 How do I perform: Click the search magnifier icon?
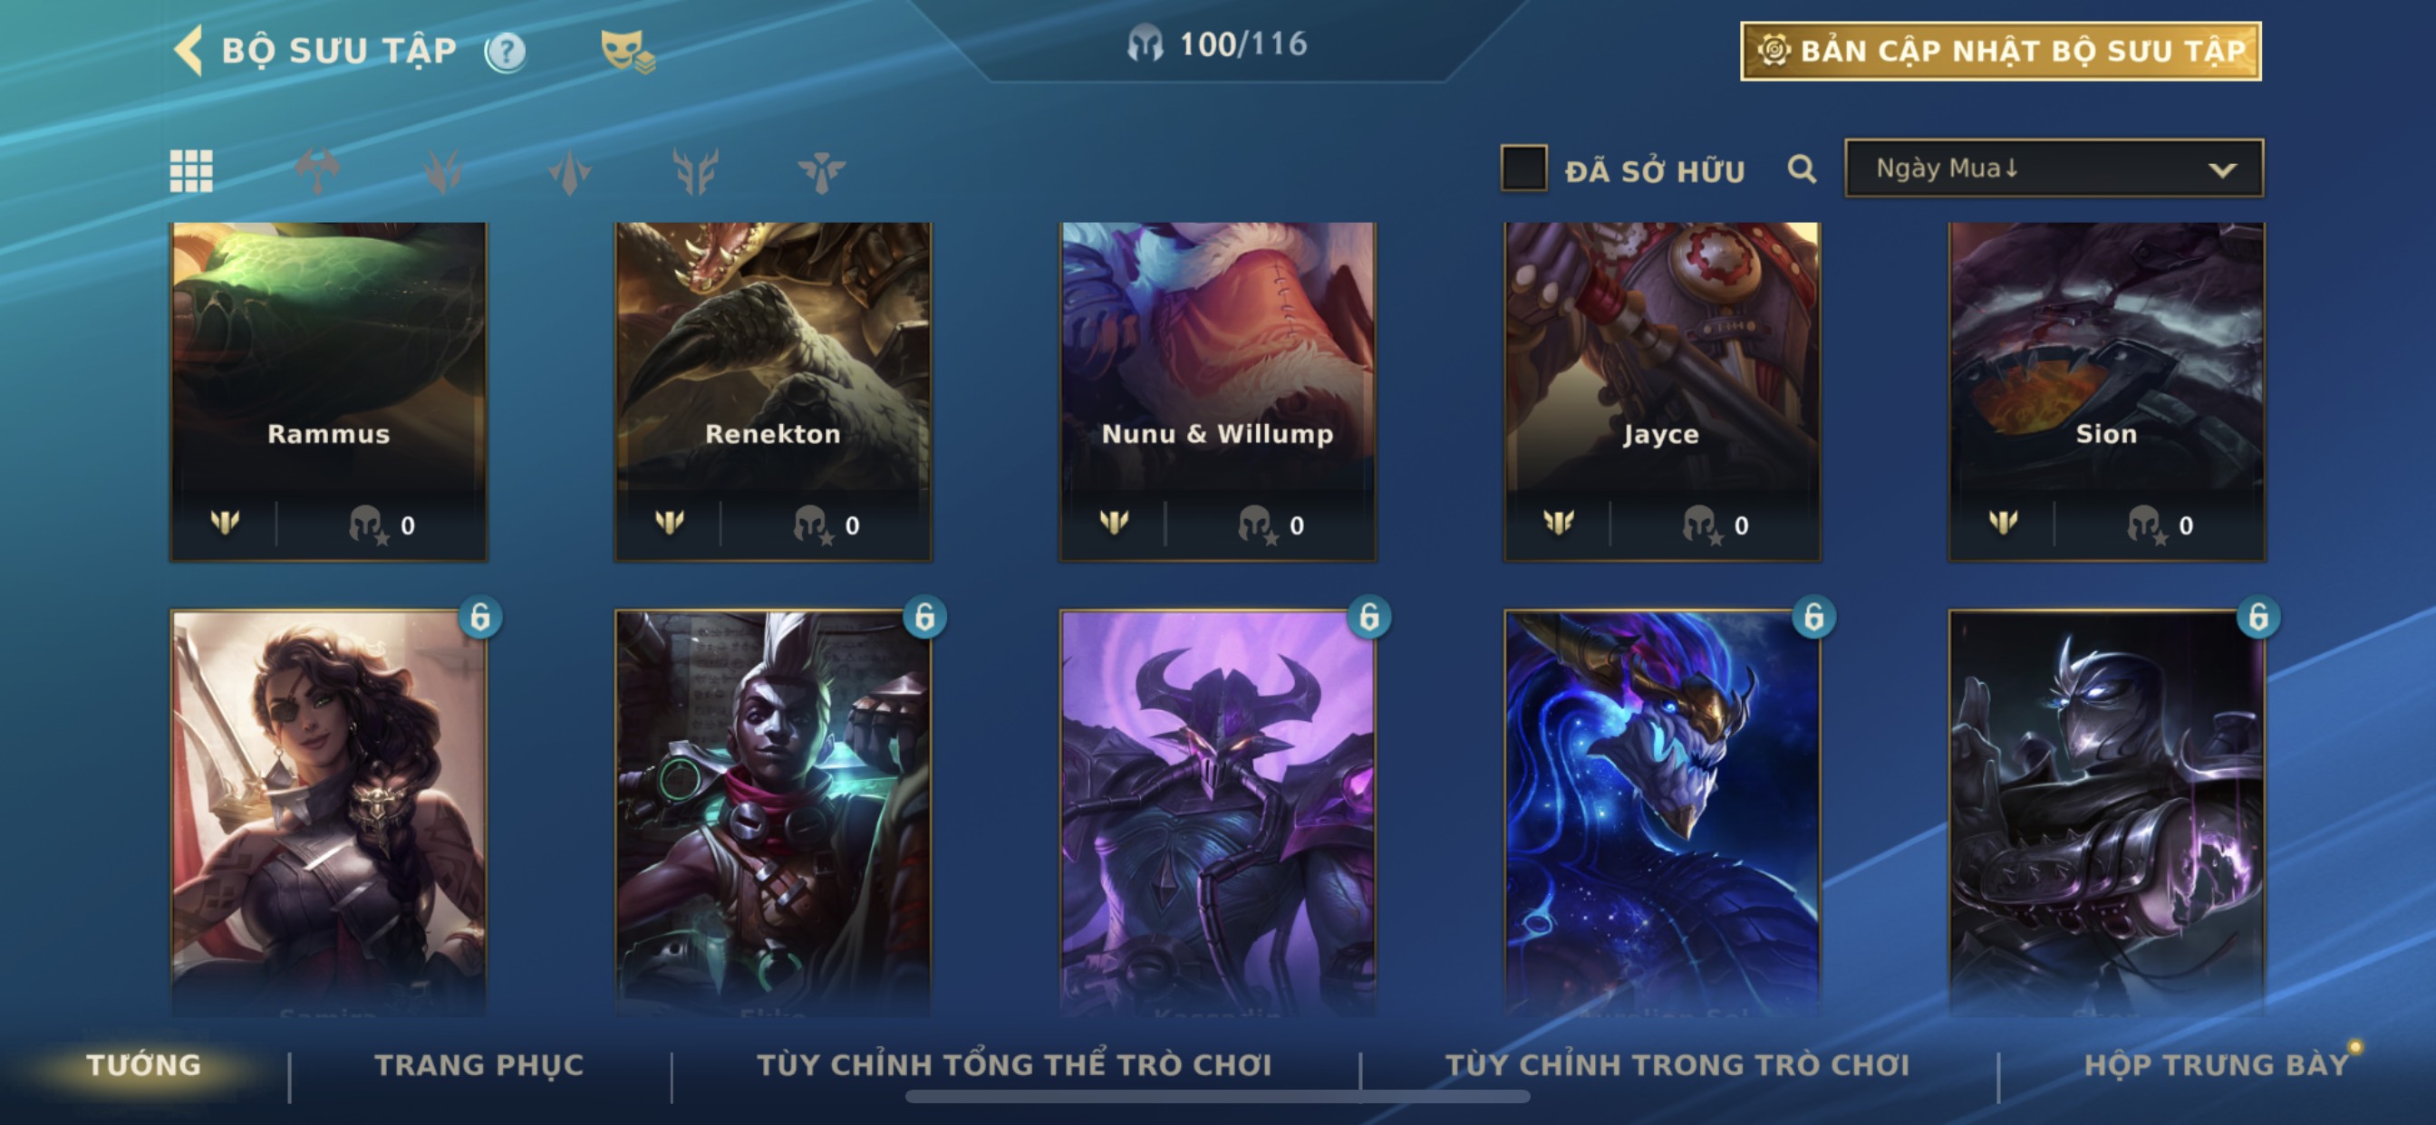click(1802, 170)
